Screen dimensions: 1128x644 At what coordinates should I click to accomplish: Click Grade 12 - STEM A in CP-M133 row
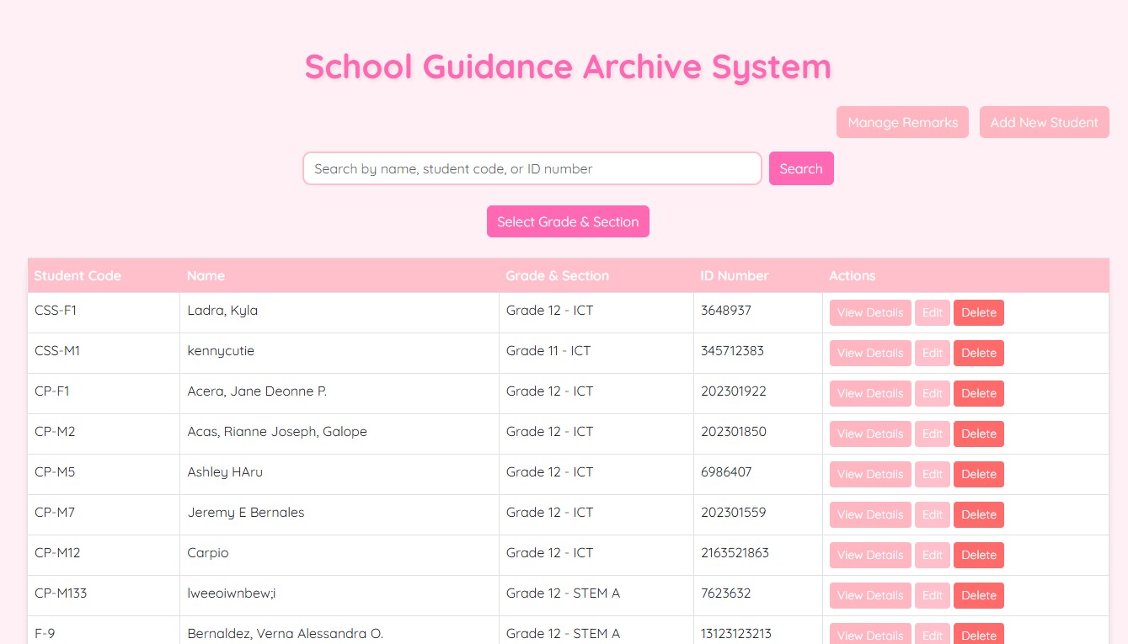pyautogui.click(x=563, y=593)
